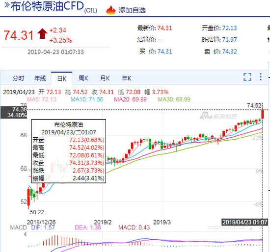Click the MA20: 69.89 legend
Screen dimensions: 270x252
131,99
